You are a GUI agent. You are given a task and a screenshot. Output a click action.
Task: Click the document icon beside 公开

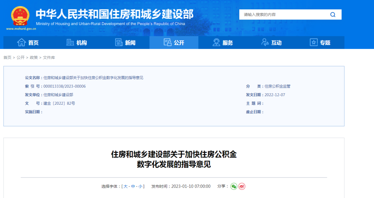pyautogui.click(x=168, y=43)
